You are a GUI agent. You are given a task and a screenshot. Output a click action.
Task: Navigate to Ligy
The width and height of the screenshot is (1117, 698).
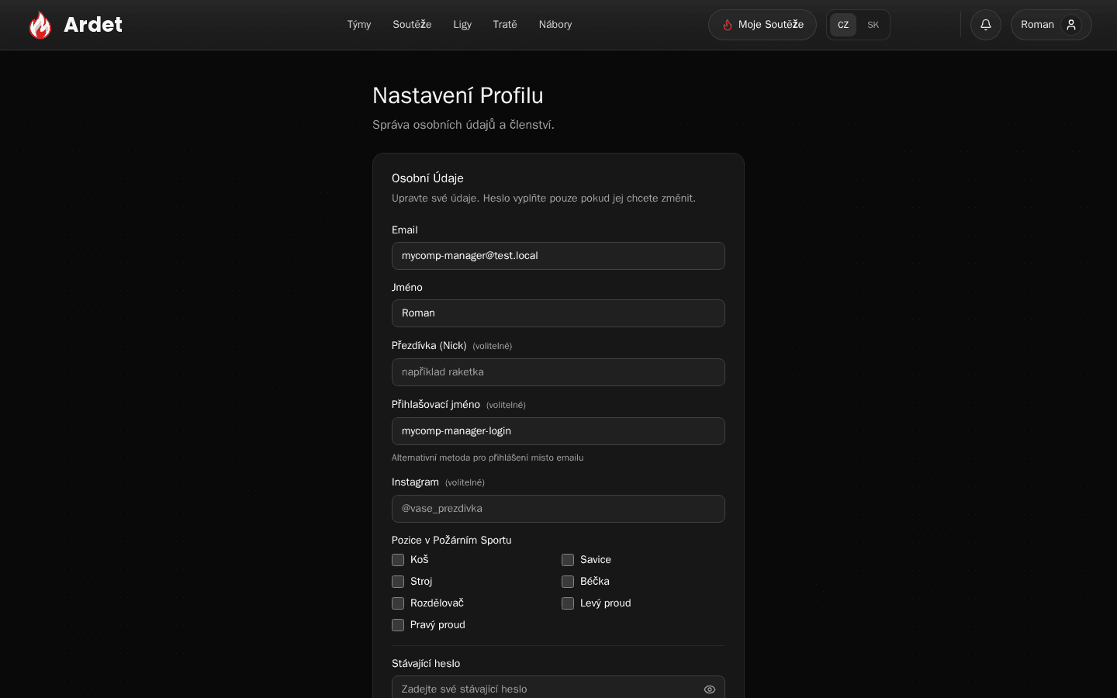click(x=462, y=25)
